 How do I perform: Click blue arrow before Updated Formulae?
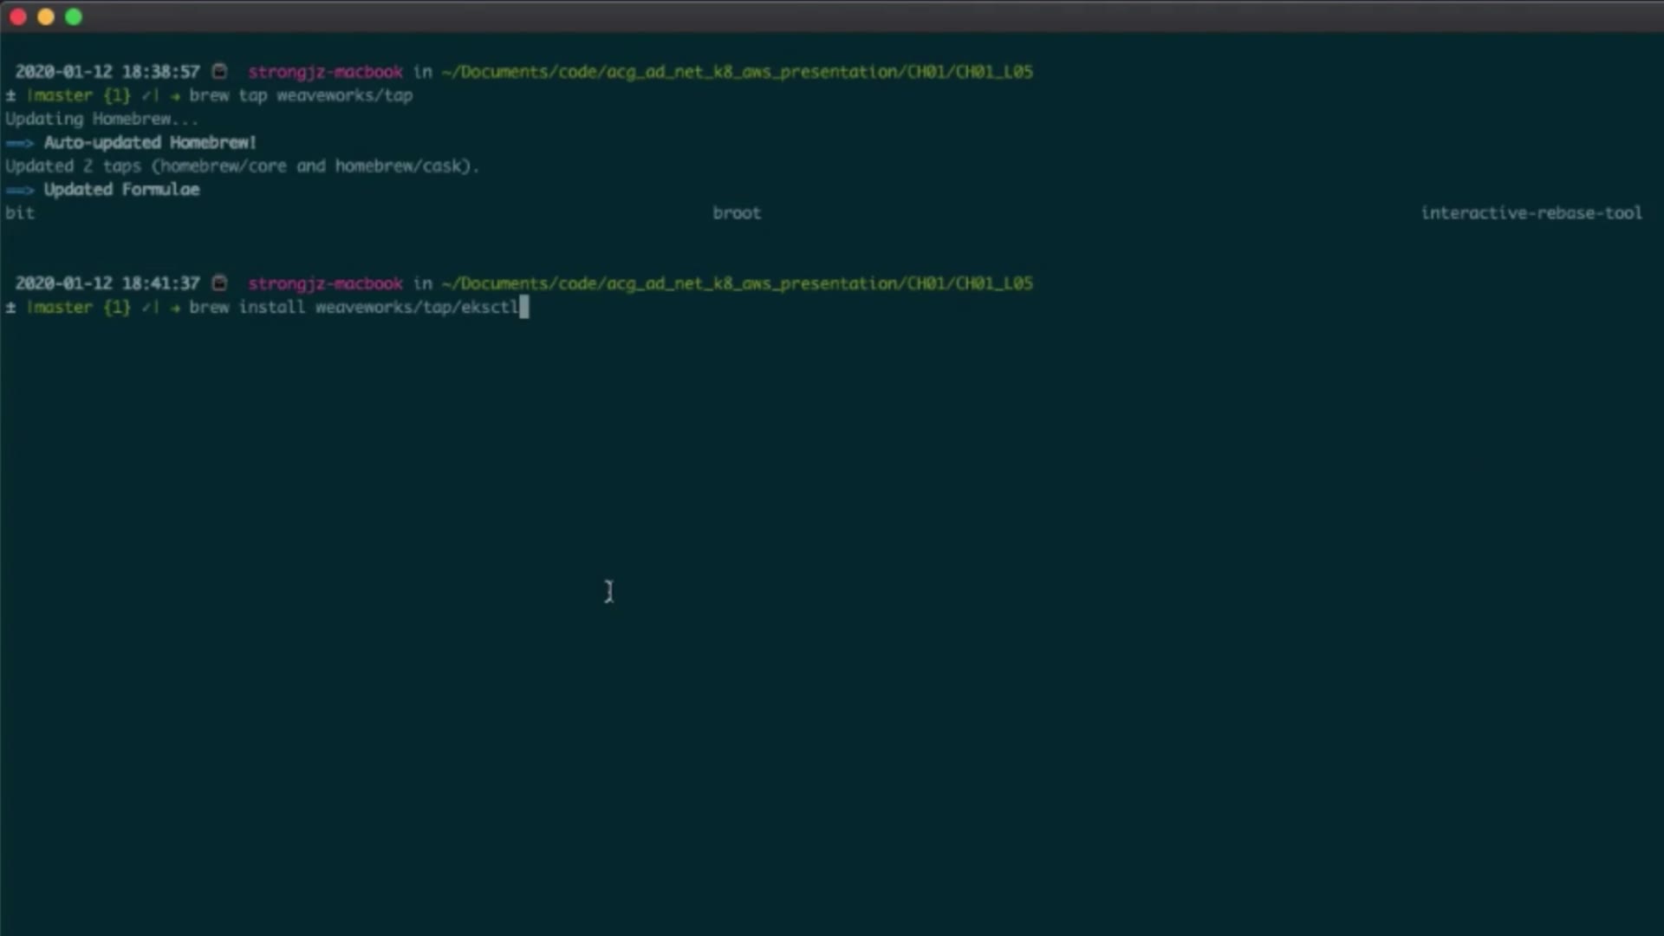pos(20,190)
